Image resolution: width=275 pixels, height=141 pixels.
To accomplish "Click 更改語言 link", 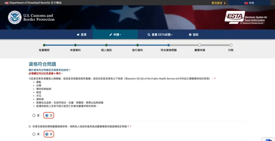I will (x=217, y=3).
